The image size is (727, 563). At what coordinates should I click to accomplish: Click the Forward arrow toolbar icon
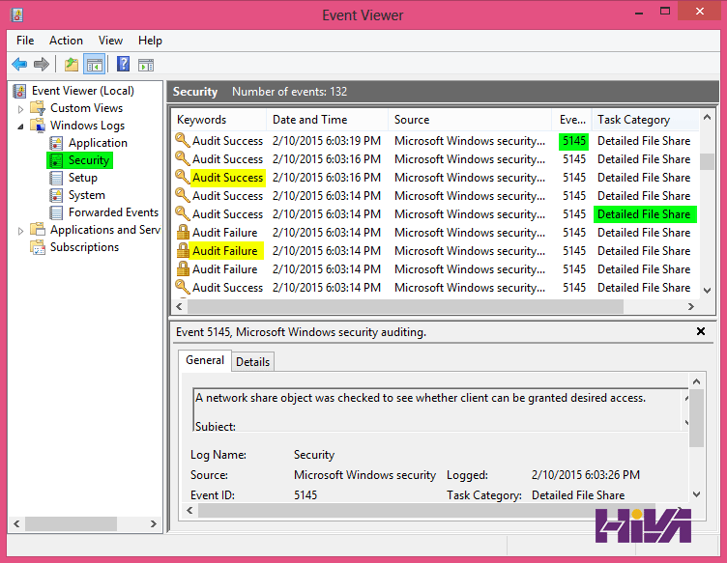coord(42,64)
